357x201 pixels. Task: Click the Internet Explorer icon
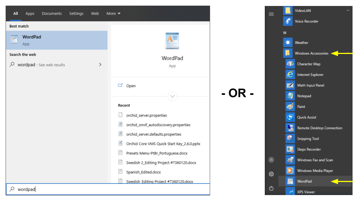pos(290,74)
